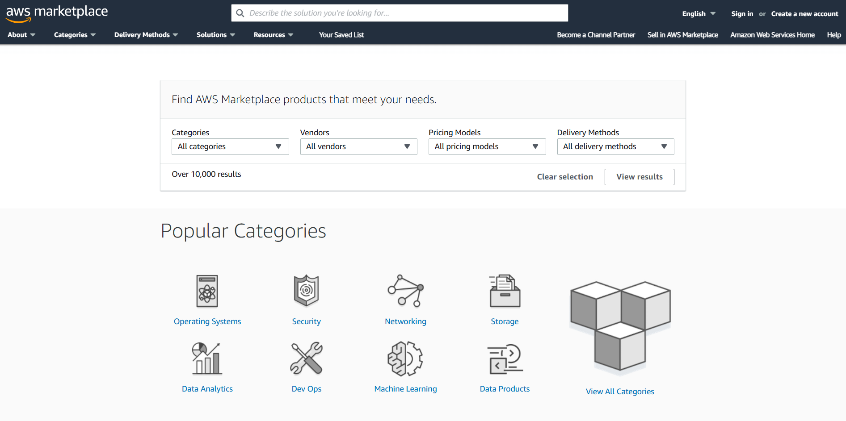
Task: Click the Operating Systems text link
Action: click(207, 321)
